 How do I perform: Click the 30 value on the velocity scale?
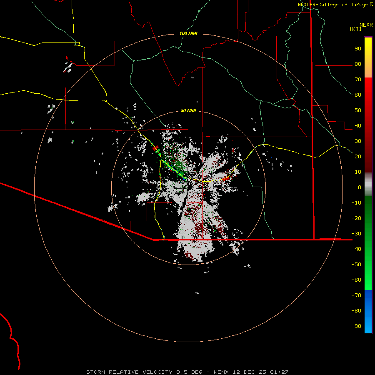[358, 141]
